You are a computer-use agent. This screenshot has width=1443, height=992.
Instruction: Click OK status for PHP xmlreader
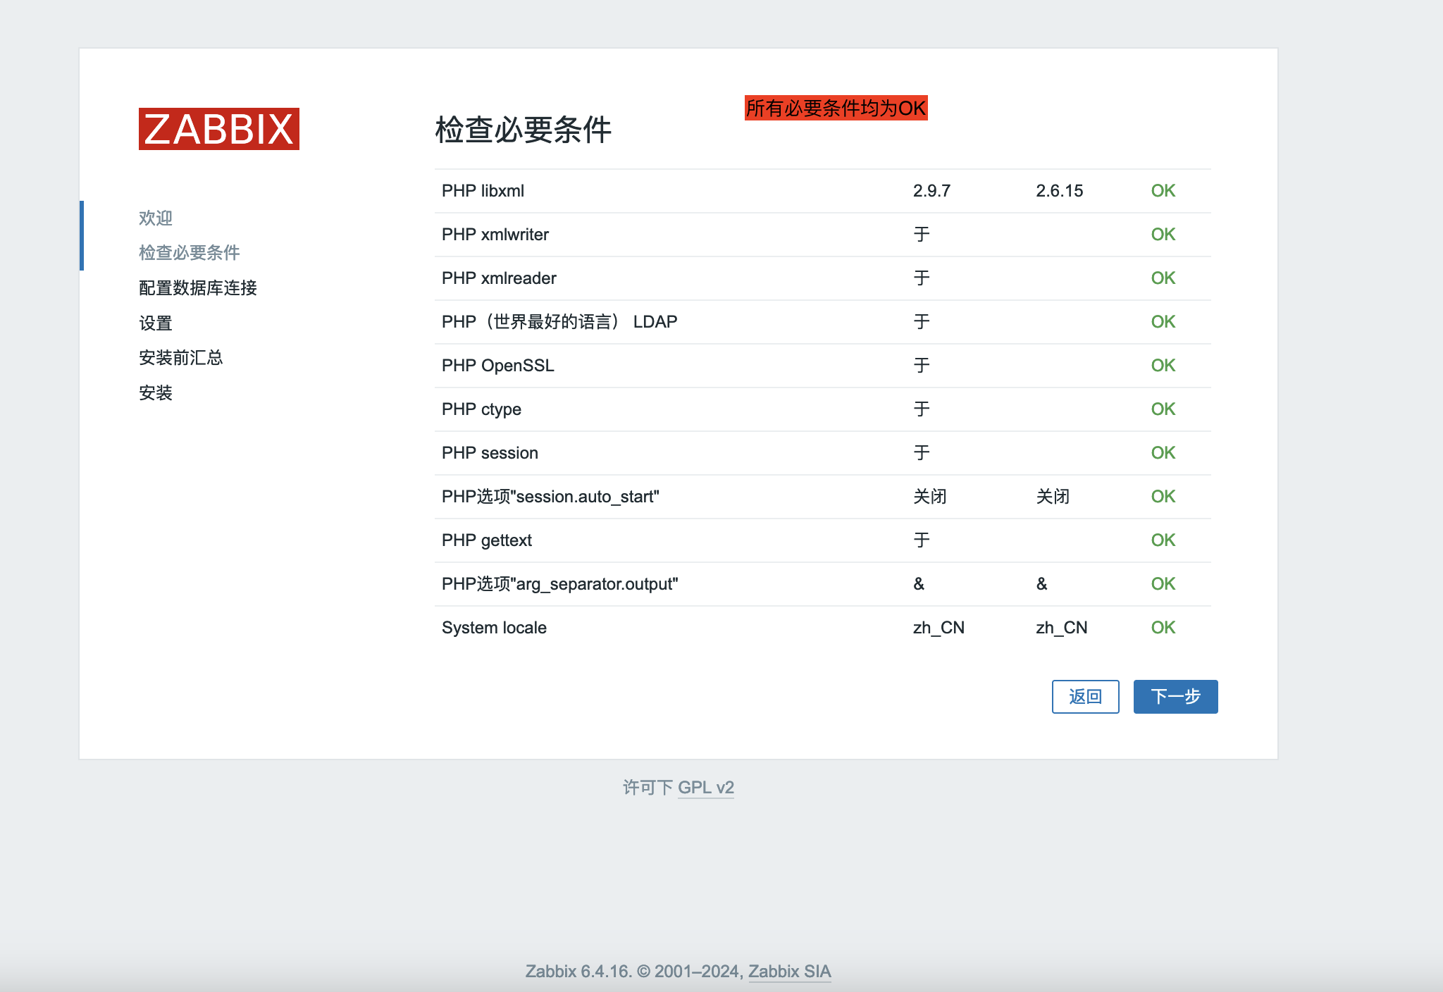pos(1163,278)
